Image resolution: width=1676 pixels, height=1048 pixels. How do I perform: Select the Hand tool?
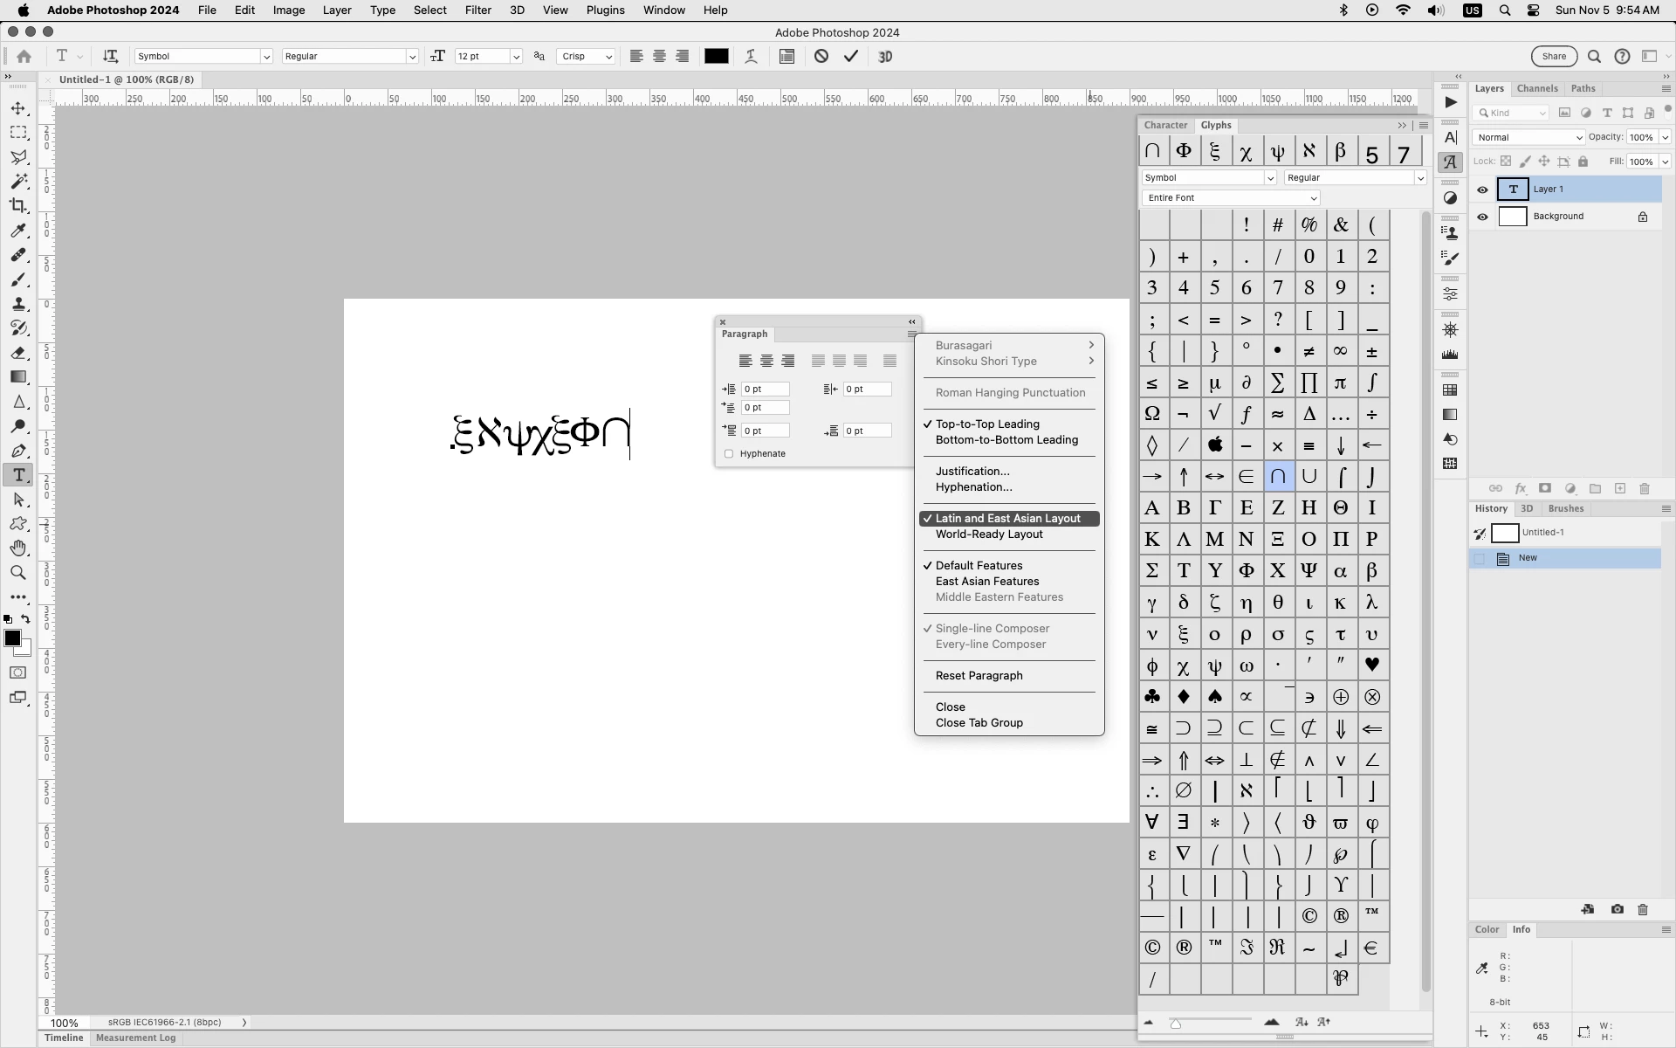tap(18, 548)
